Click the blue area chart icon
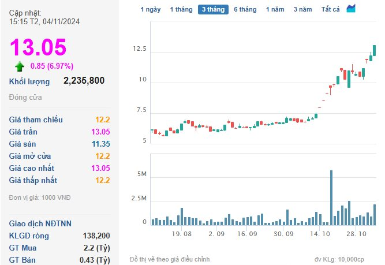The height and width of the screenshot is (265, 385). point(351,8)
